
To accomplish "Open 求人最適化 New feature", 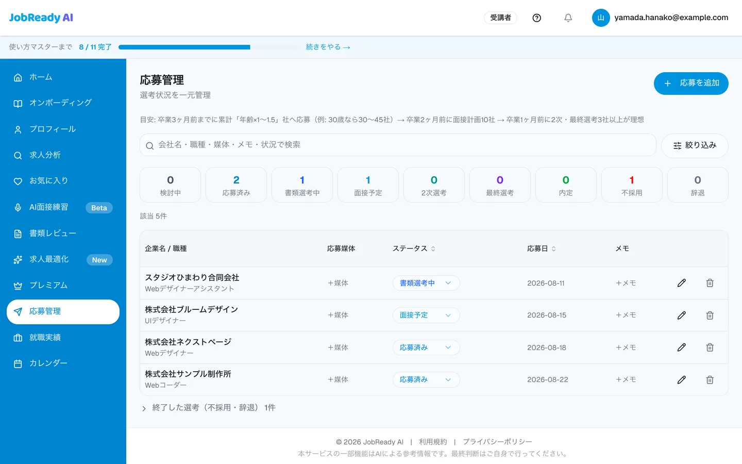I will coord(63,259).
